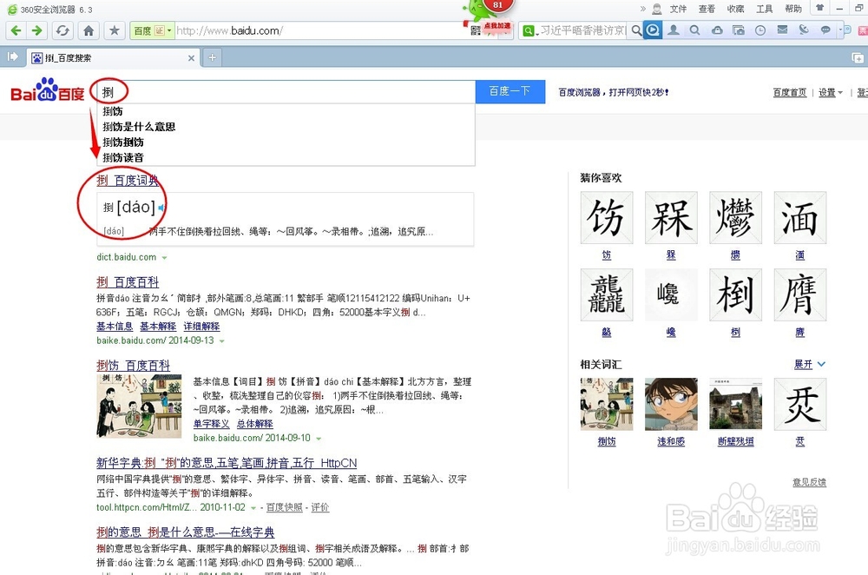Click the screenshot capture toolbar icon
Screen dimensions: 868x575
[739, 30]
